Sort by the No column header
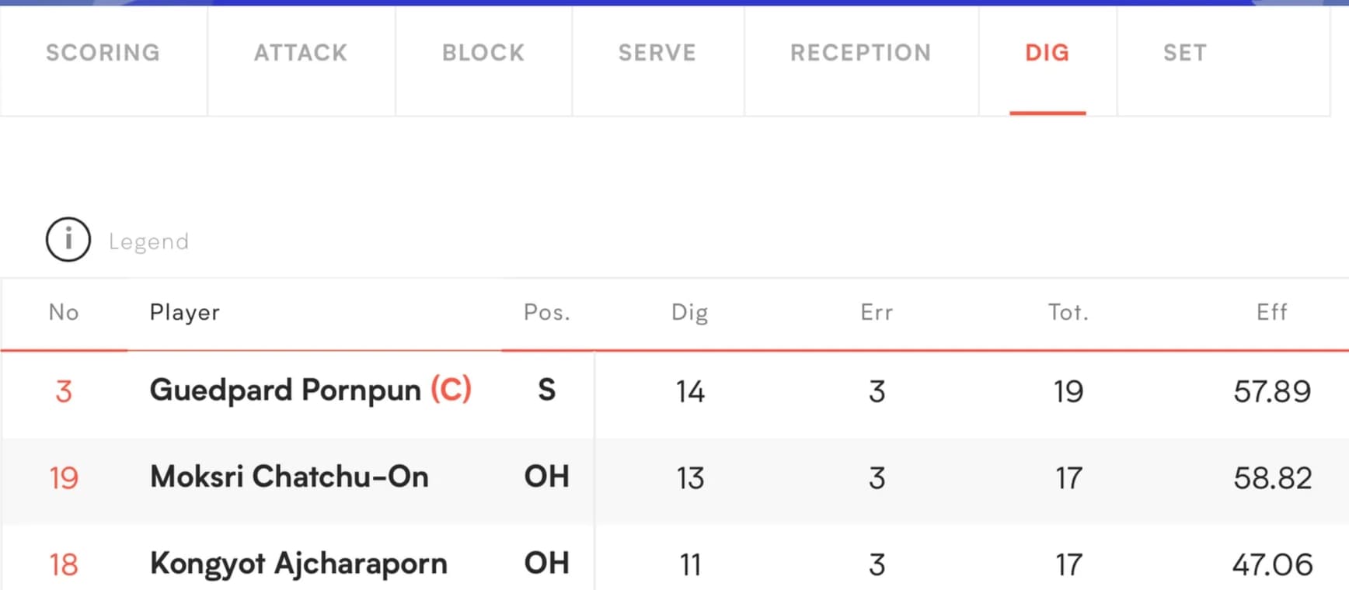This screenshot has height=590, width=1349. coord(64,312)
